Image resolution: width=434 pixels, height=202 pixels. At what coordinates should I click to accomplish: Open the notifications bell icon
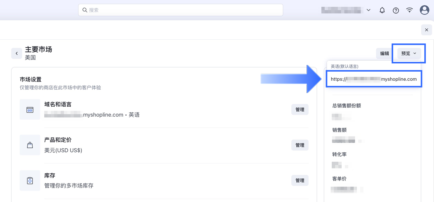coord(382,10)
